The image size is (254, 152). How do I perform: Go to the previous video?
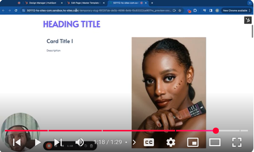click(17, 142)
